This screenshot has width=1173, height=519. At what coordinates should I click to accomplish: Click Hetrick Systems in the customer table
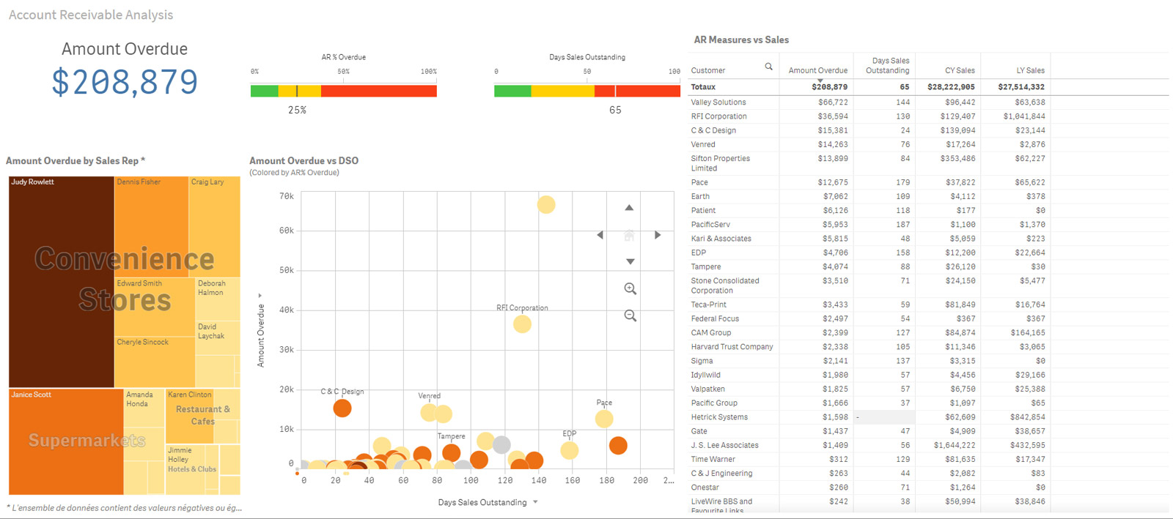[719, 417]
